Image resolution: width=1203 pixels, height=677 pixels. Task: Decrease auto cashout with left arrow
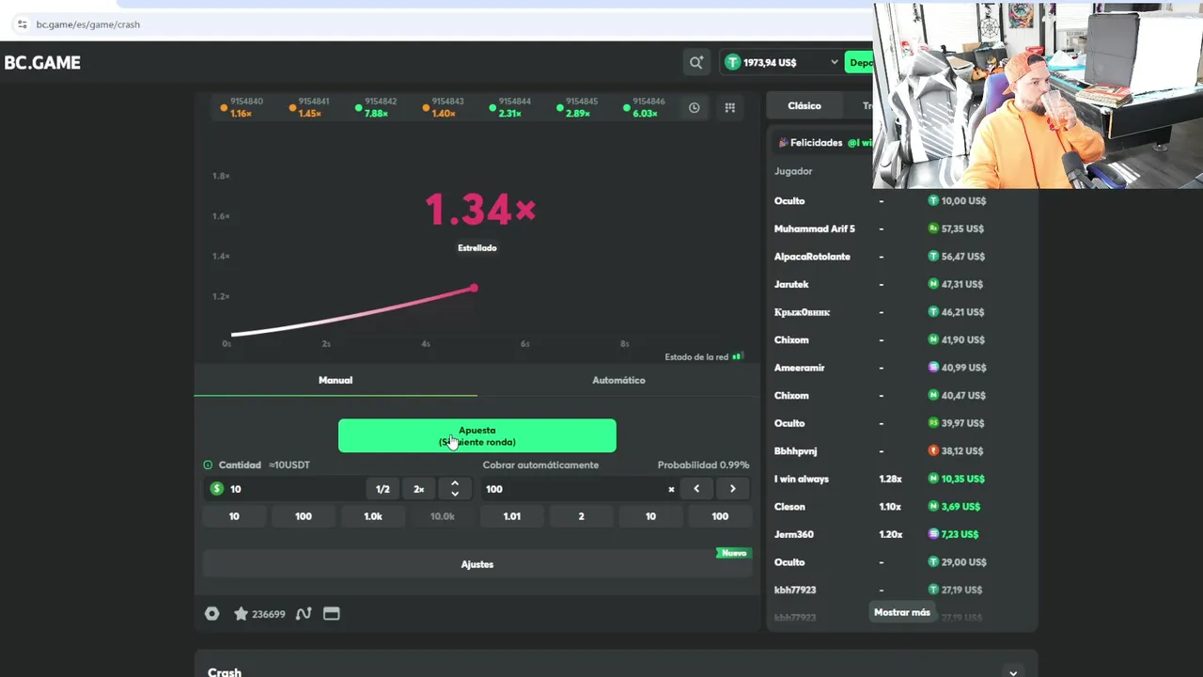696,489
